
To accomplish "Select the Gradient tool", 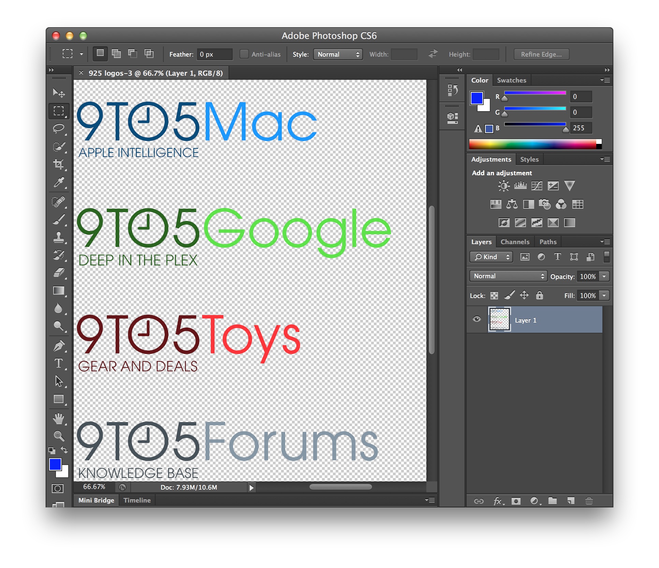I will 59,291.
